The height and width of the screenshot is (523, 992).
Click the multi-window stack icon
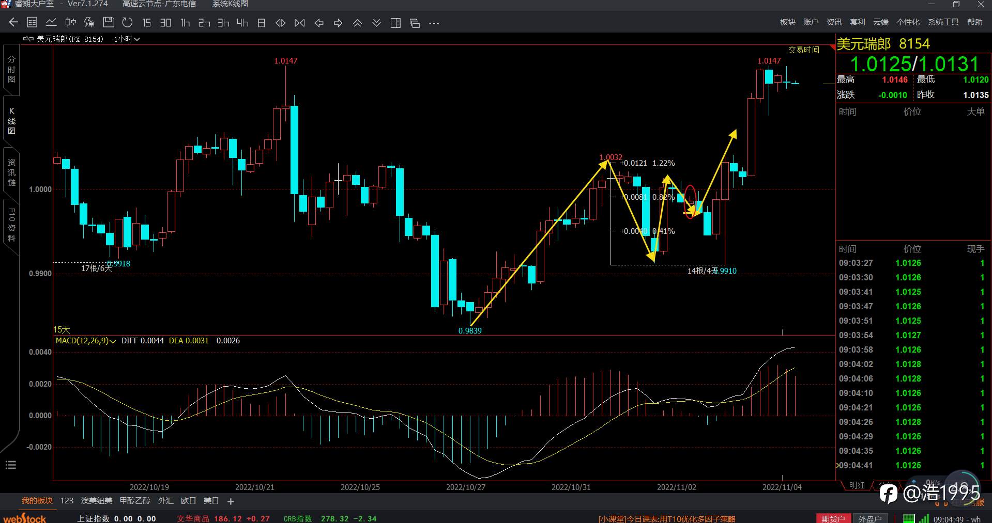[415, 22]
